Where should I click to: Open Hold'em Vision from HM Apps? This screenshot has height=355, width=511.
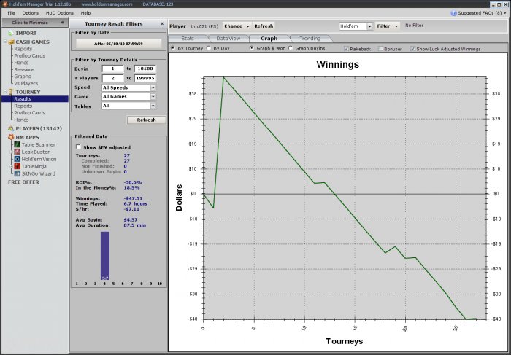tap(38, 159)
